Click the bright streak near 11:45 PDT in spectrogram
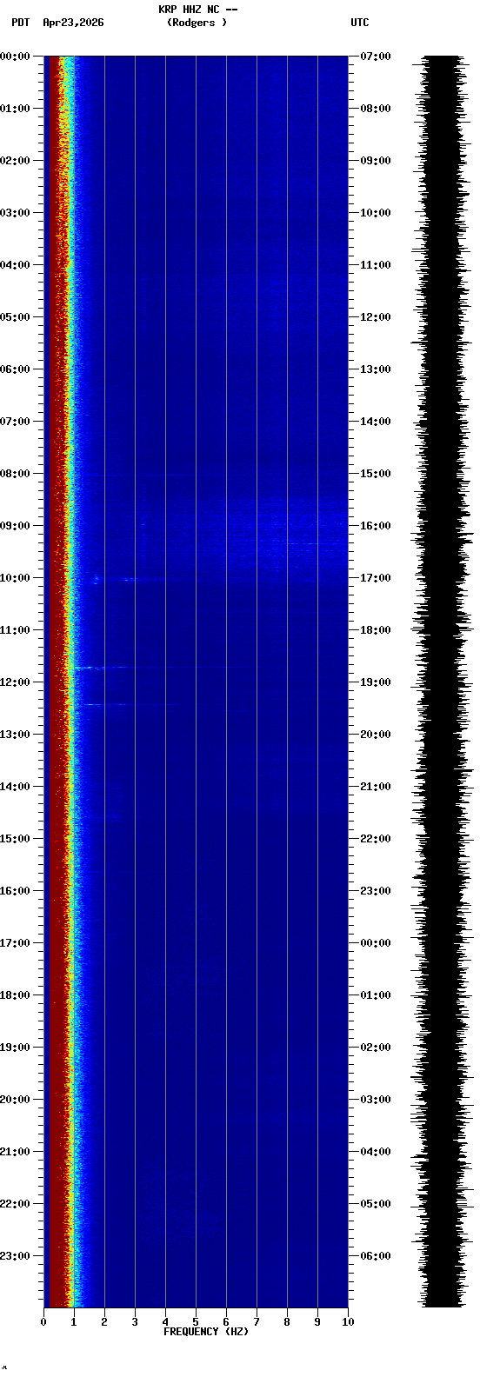Viewport: 480px width, 1377px height. (100, 668)
